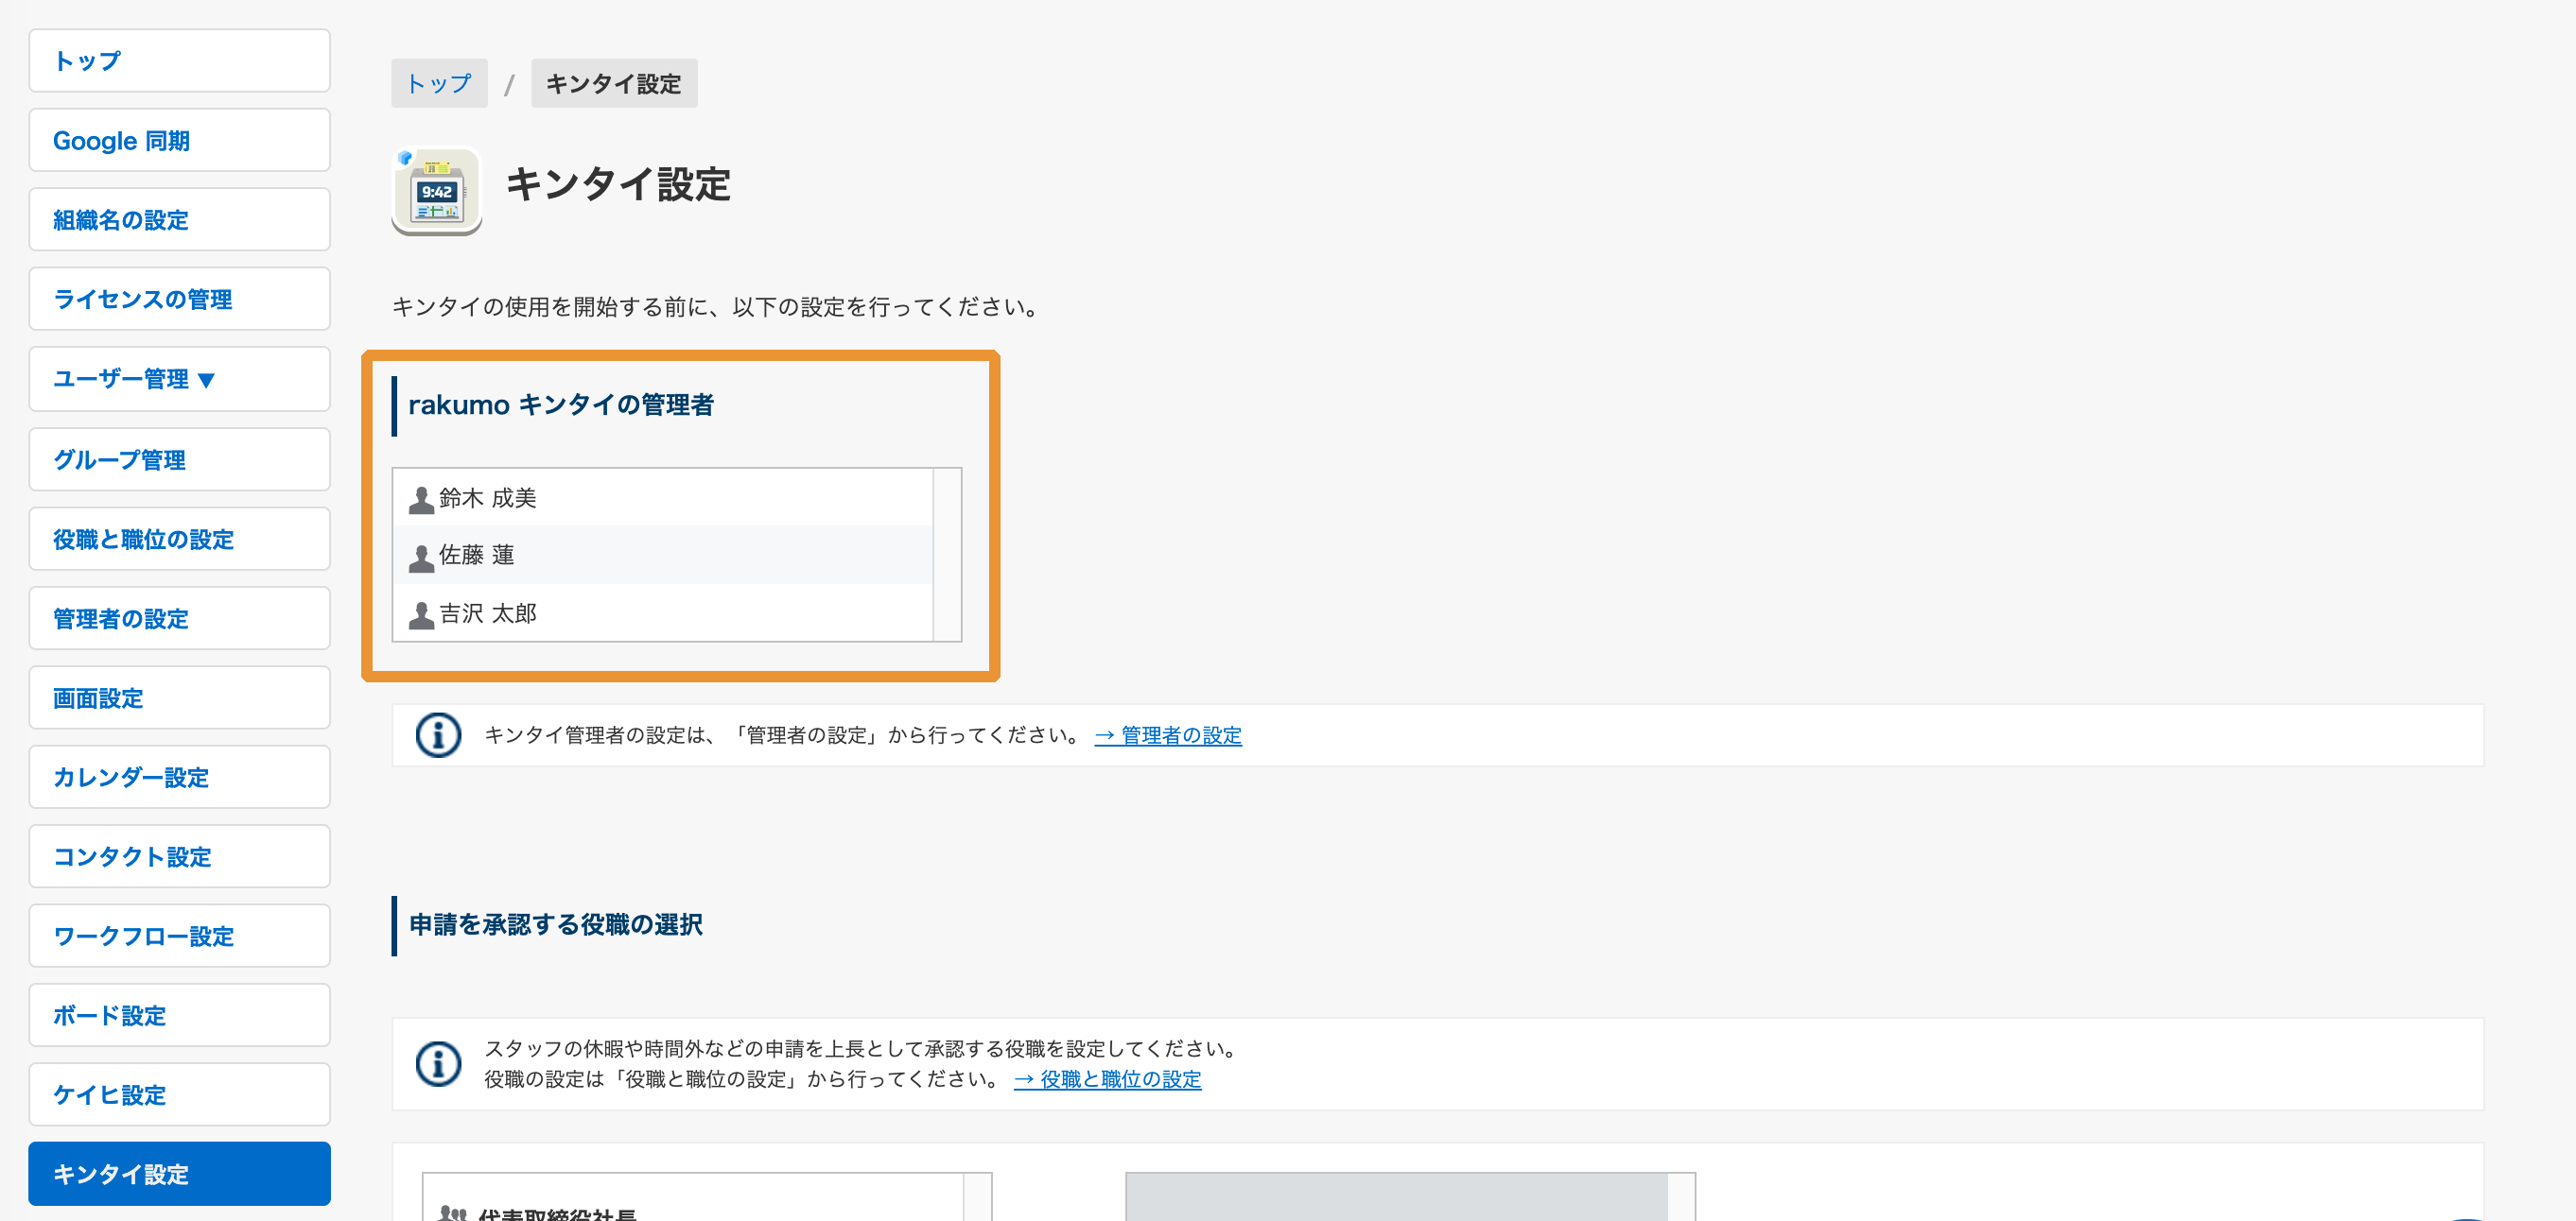Open 役職と職位の設定 in sidebar
Viewport: 2576px width, 1221px height.
tap(179, 540)
